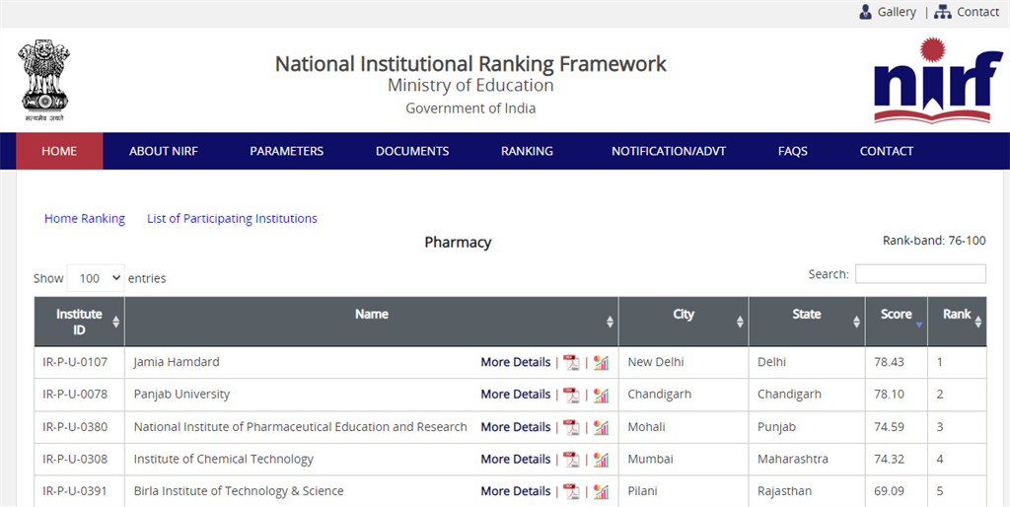Open chart icon for Institute of Chemical Technology

click(x=601, y=460)
